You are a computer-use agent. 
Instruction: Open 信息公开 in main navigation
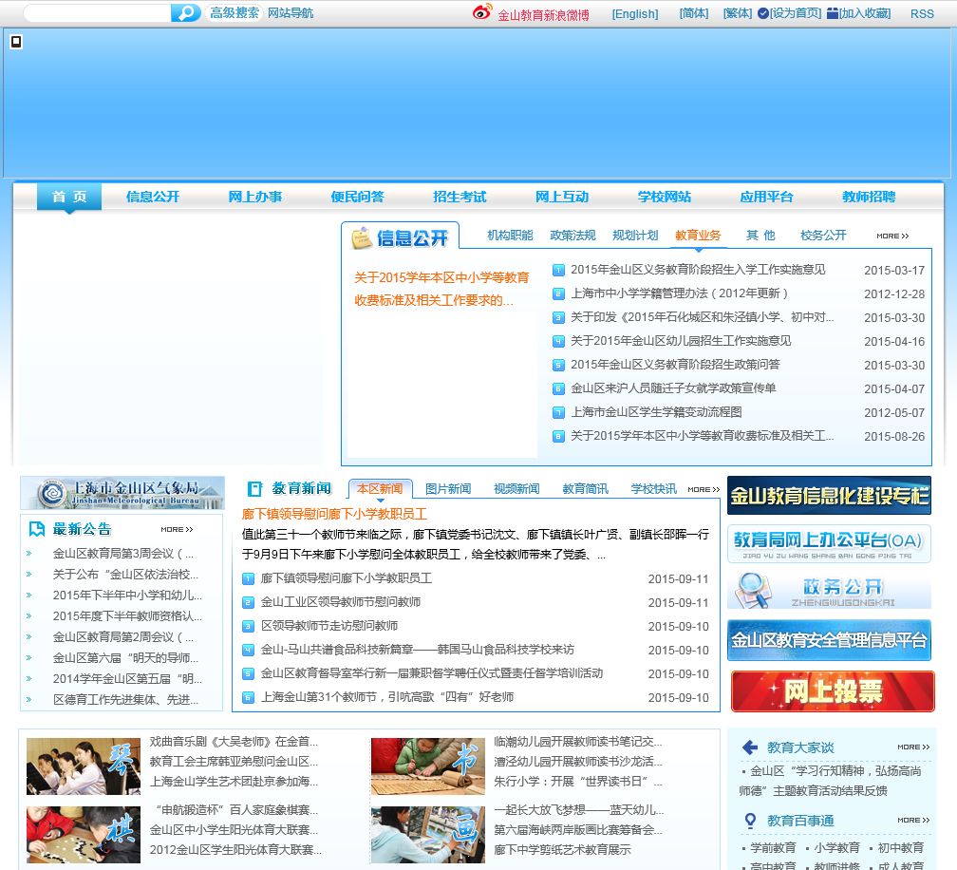(153, 197)
